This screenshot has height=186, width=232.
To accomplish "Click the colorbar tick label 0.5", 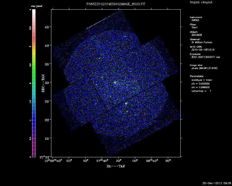I will click(x=30, y=138).
